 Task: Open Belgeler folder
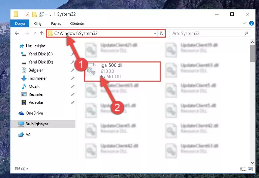coord(35,70)
